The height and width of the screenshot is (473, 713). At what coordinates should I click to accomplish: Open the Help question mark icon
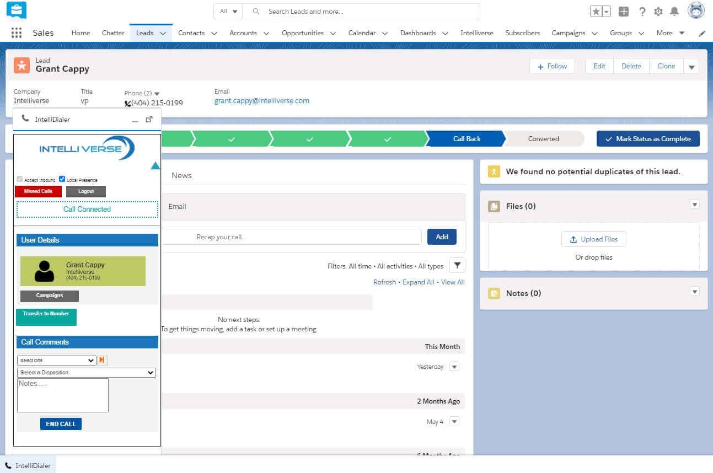pos(642,11)
